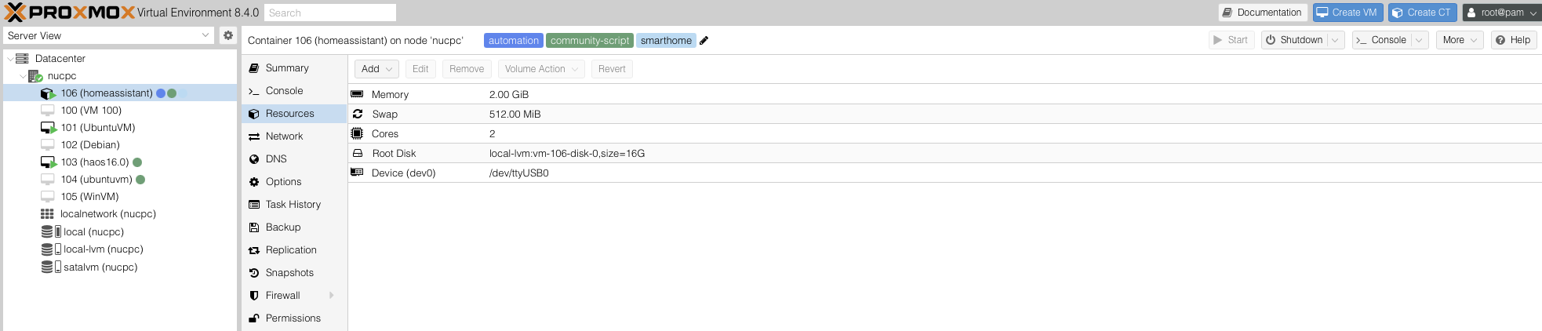
Task: Open the More actions menu
Action: coord(1459,40)
